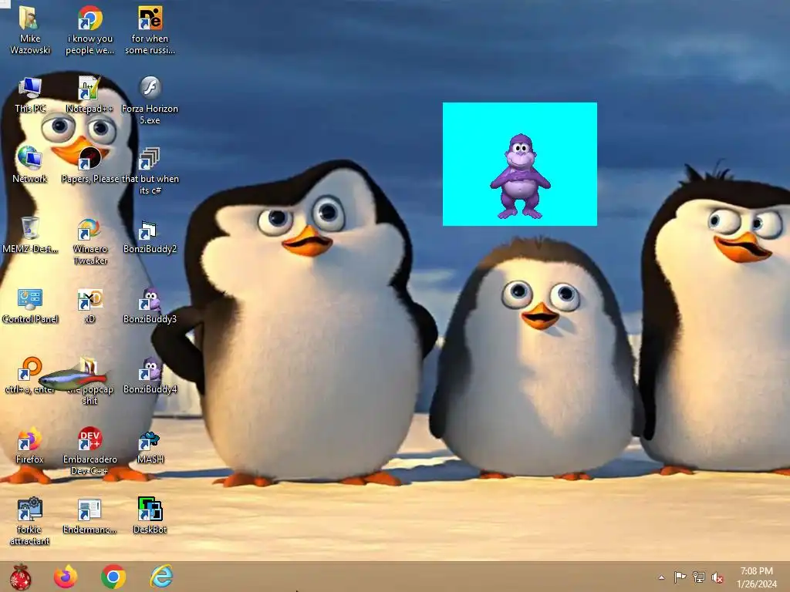Open Action Center flag icon in tray

tap(680, 577)
